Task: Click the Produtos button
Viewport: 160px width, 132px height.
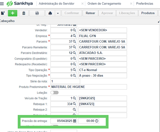Action: (x=148, y=13)
